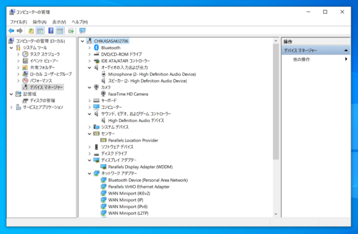Collapse the デバイス マネージャー actions header arrow
Image resolution: width=358 pixels, height=234 pixels.
tap(346, 50)
